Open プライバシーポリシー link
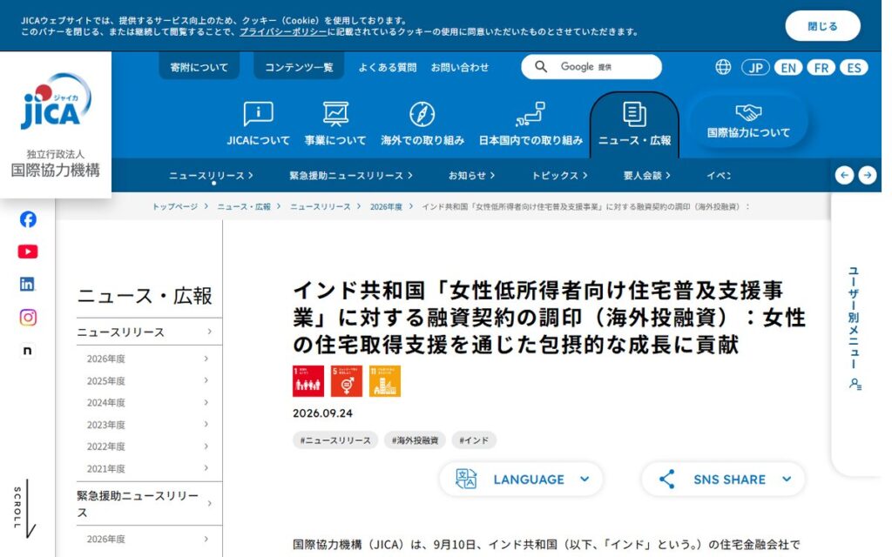 point(283,32)
